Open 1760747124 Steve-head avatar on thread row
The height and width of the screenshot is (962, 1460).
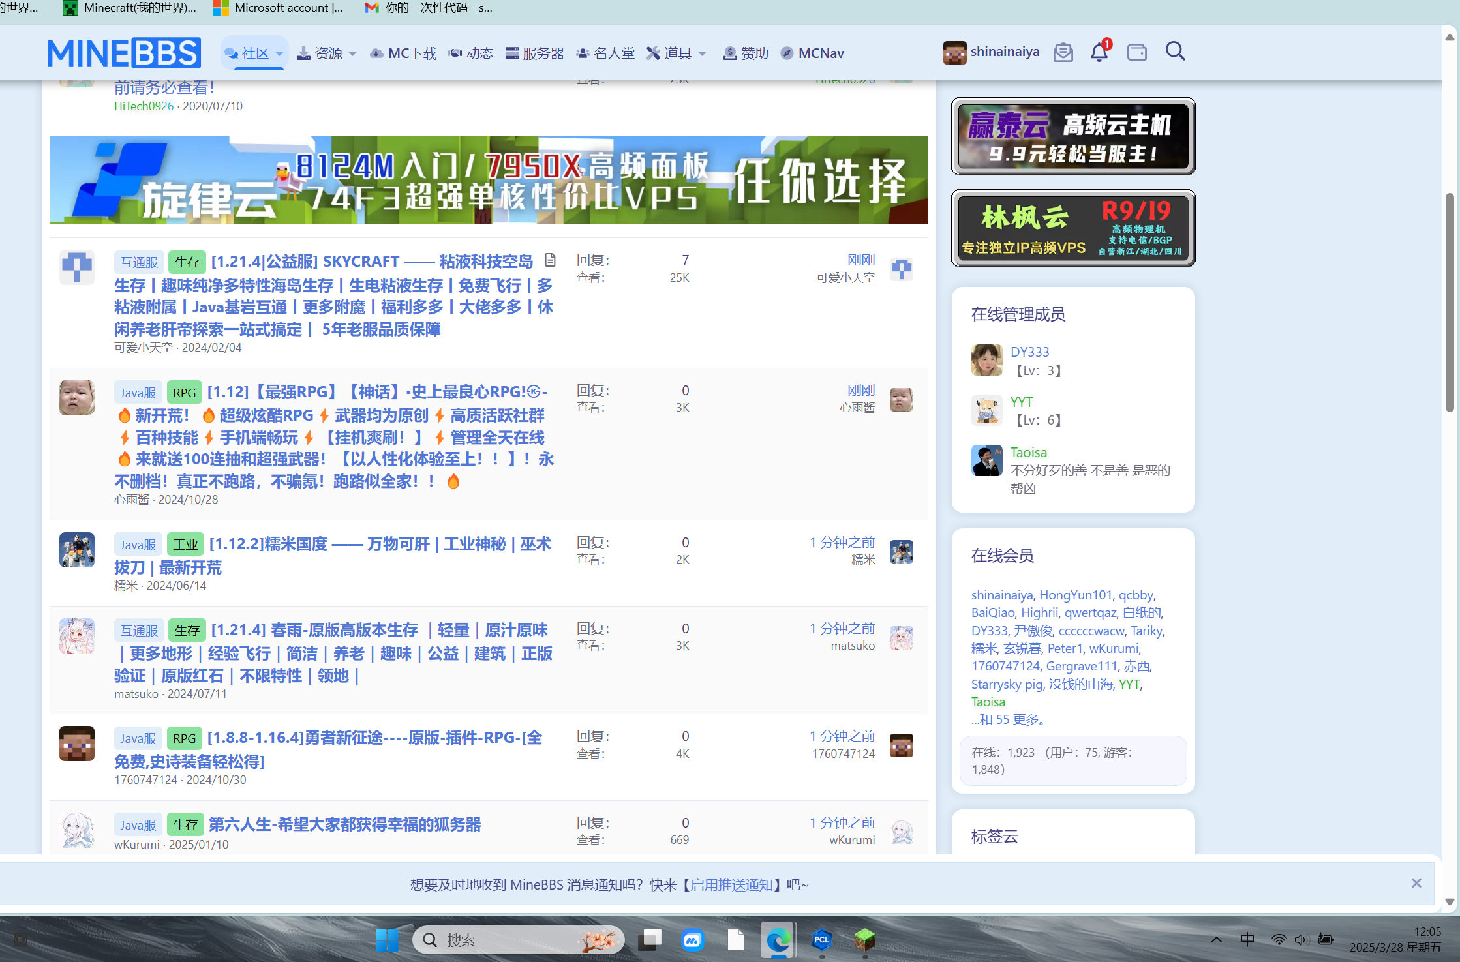77,744
